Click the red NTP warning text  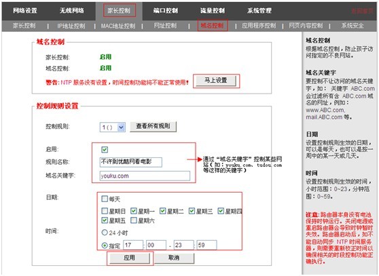tap(118, 83)
